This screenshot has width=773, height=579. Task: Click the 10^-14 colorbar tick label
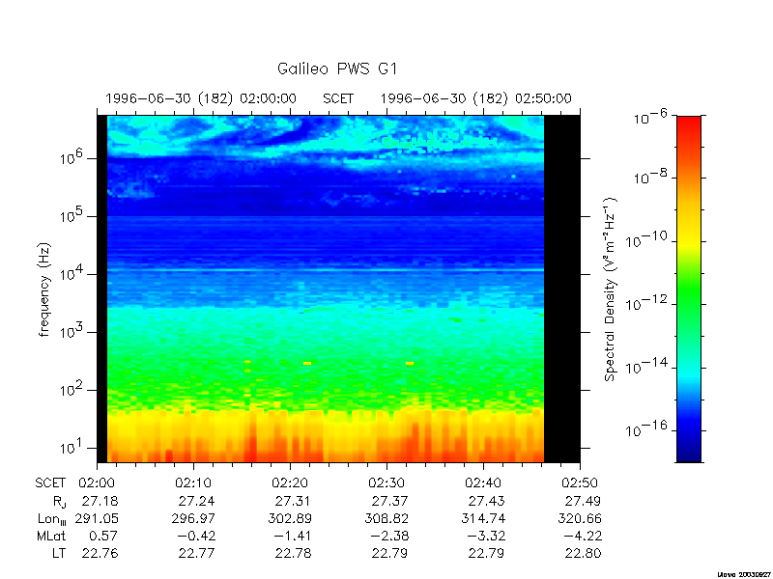tap(646, 367)
